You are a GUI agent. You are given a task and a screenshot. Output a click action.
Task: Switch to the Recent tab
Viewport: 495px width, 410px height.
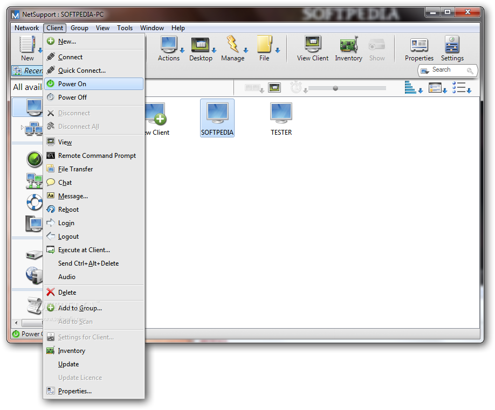(28, 71)
